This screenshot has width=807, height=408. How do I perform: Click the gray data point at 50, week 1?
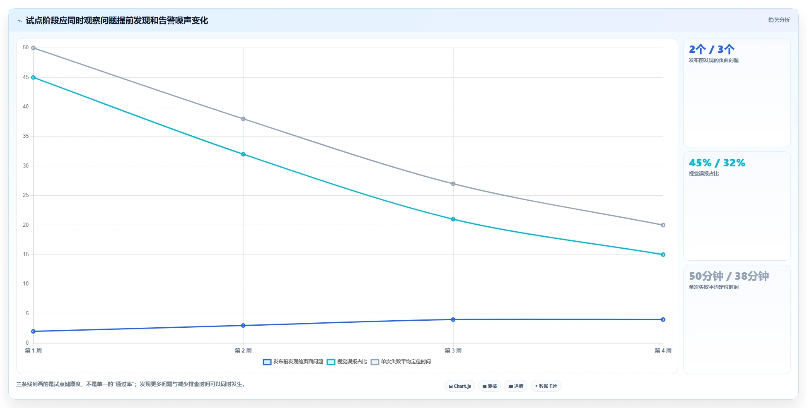pyautogui.click(x=34, y=48)
